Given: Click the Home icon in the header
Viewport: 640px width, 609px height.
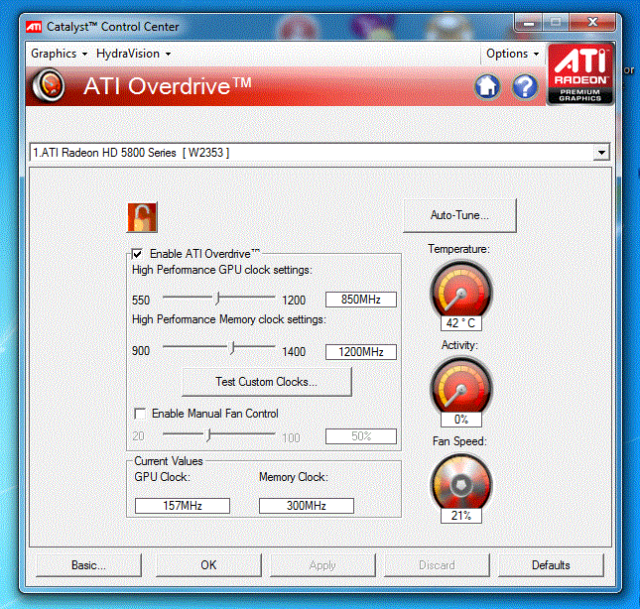Looking at the screenshot, I should coord(487,86).
